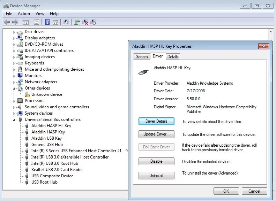
Task: Click the scroll up arrow of device tree
Action: (x=271, y=32)
